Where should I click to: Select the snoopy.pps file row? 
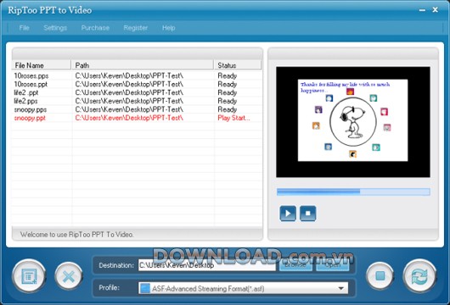(137, 109)
